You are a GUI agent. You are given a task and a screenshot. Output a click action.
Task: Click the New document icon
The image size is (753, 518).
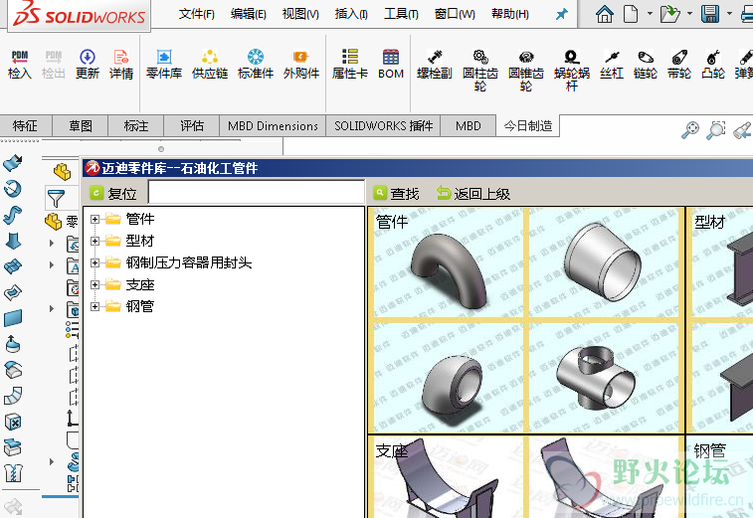631,14
